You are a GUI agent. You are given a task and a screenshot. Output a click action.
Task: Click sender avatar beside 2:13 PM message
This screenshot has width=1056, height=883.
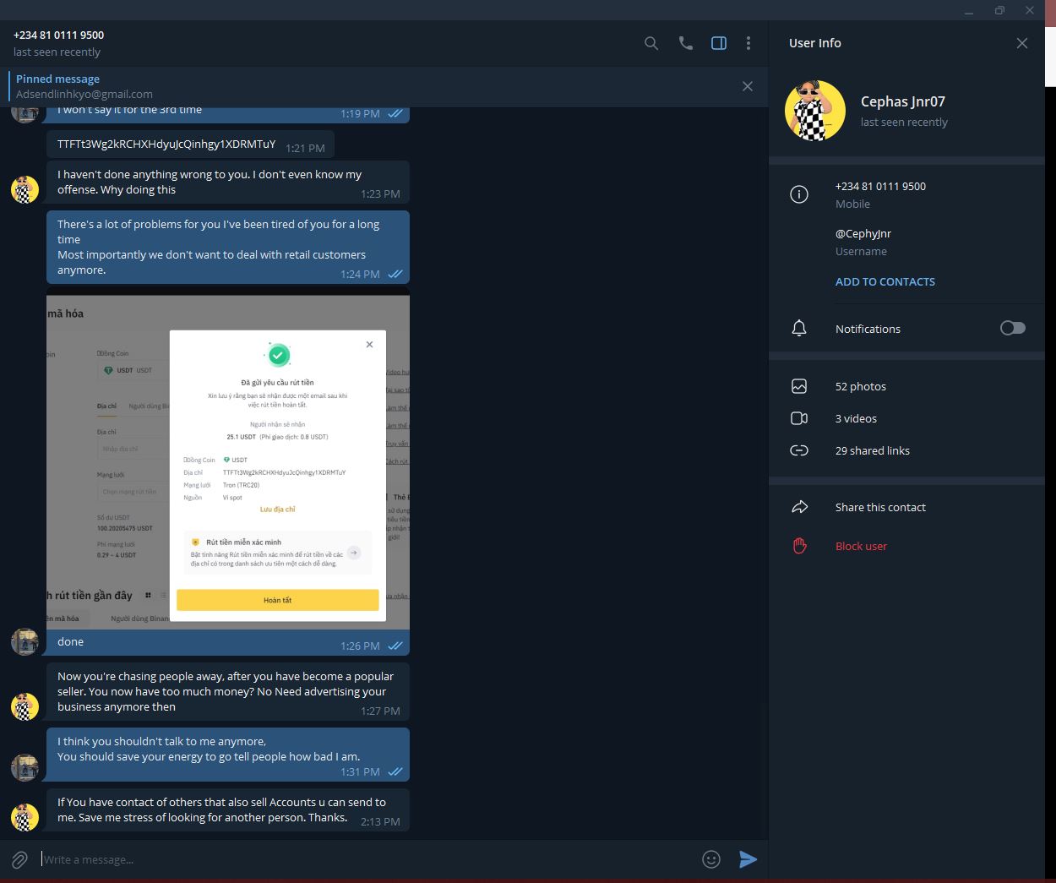pyautogui.click(x=24, y=817)
